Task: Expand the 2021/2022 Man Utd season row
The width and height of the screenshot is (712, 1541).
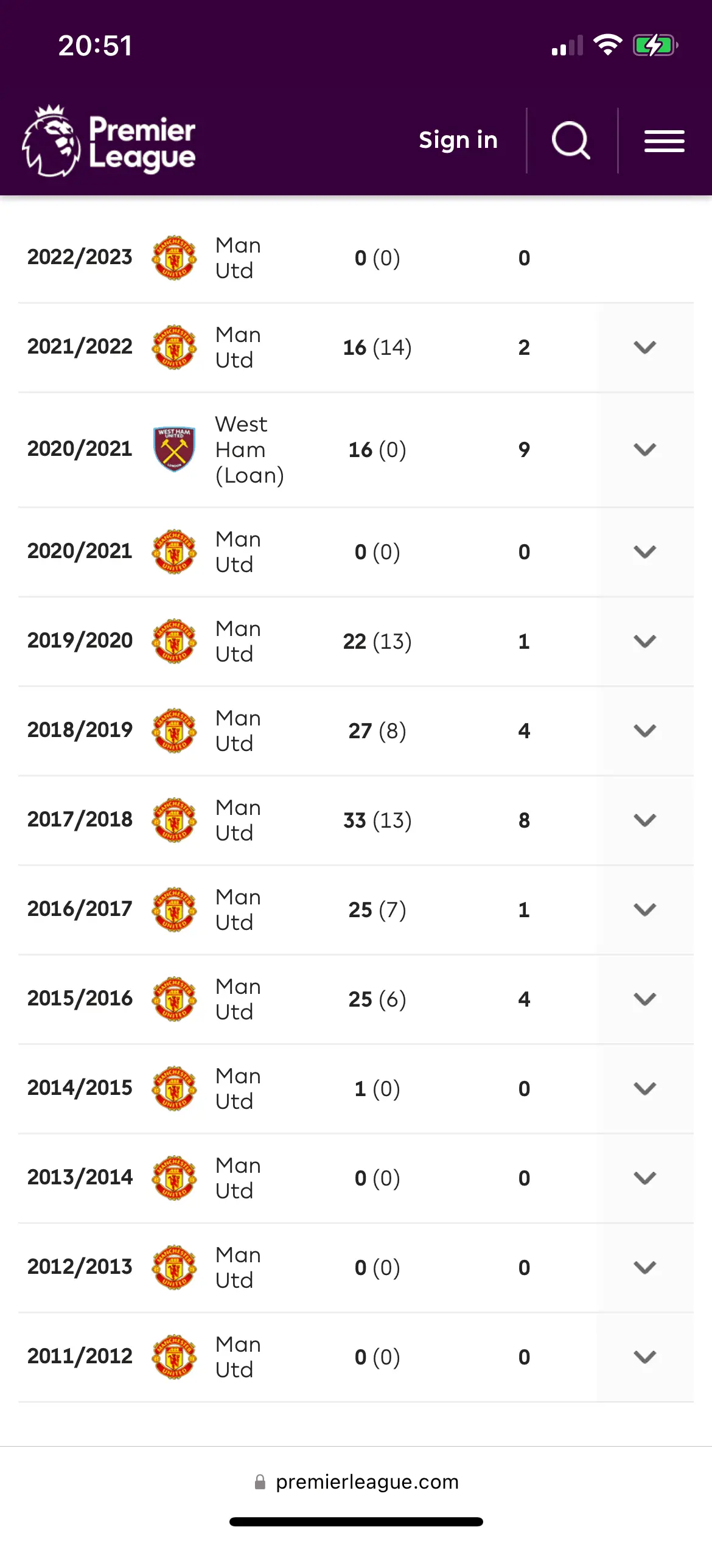Action: pyautogui.click(x=645, y=347)
